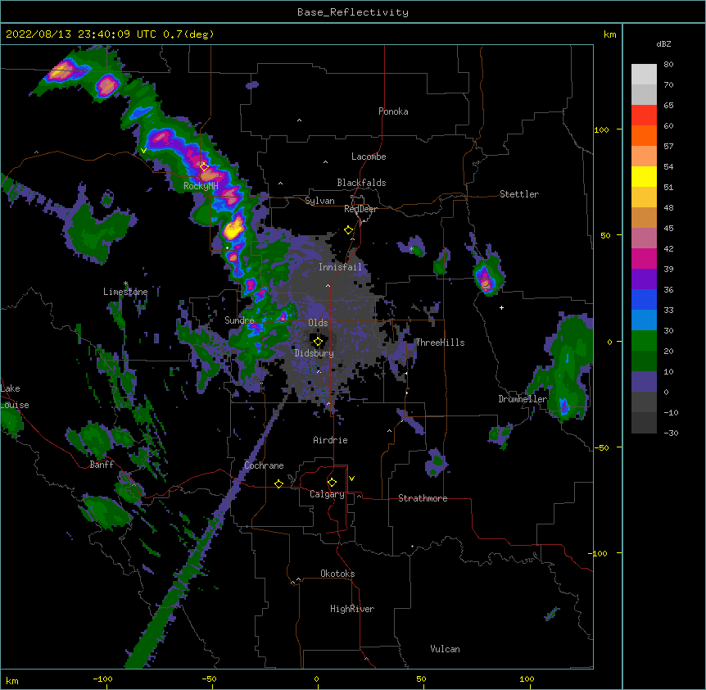Pick the yellow 51-54 dBZ legend swatch
Screen dimensions: 706x690
(x=644, y=177)
